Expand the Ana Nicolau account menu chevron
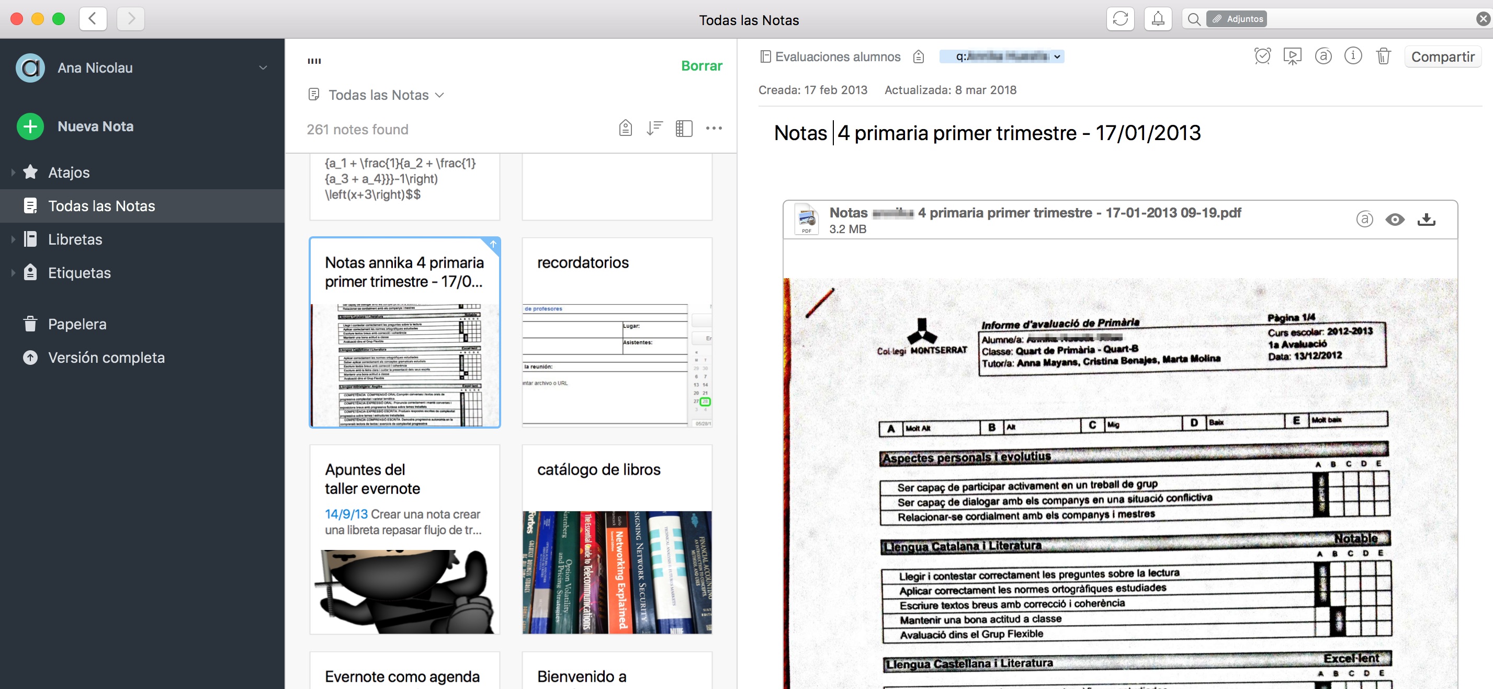This screenshot has height=689, width=1493. click(x=263, y=68)
